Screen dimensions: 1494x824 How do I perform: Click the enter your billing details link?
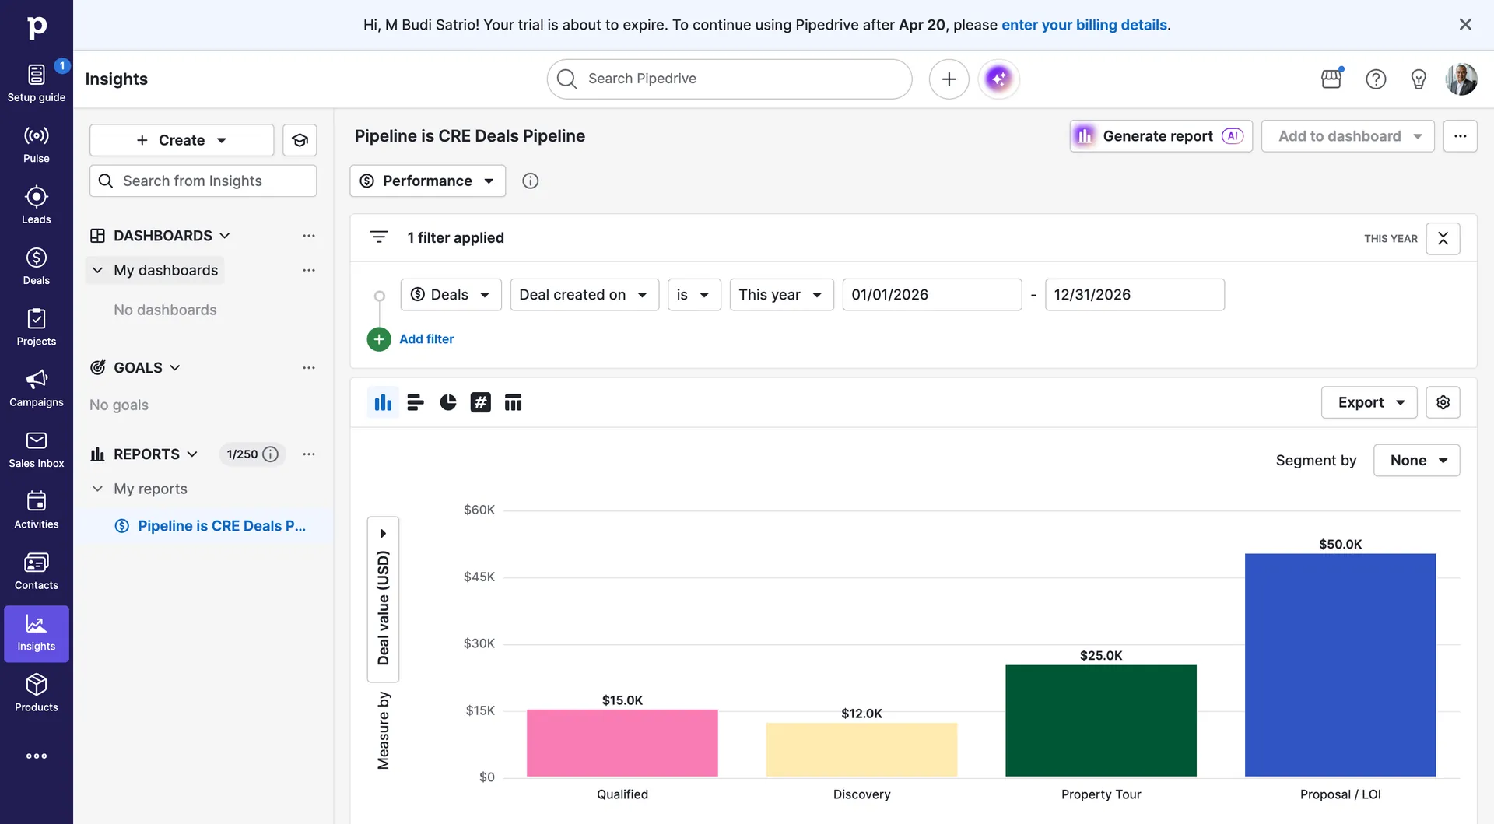[x=1085, y=24]
